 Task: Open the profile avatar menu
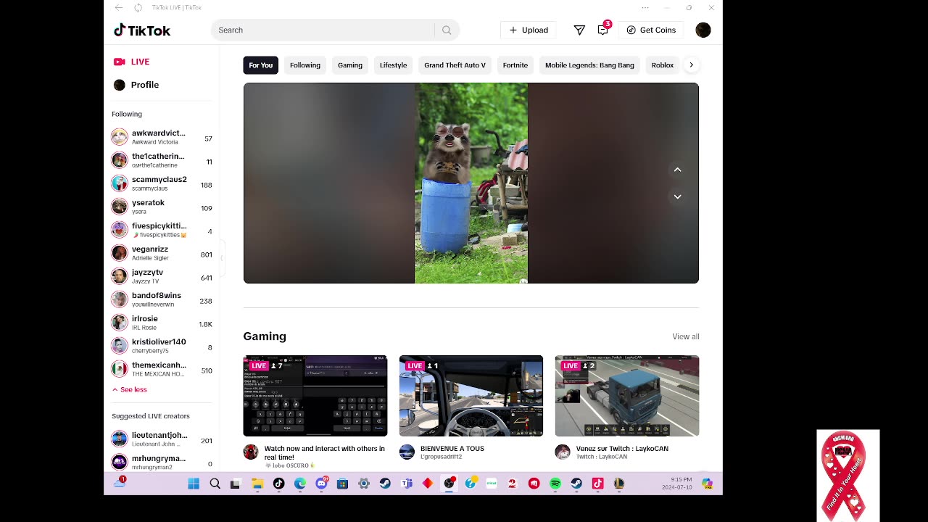coord(703,30)
